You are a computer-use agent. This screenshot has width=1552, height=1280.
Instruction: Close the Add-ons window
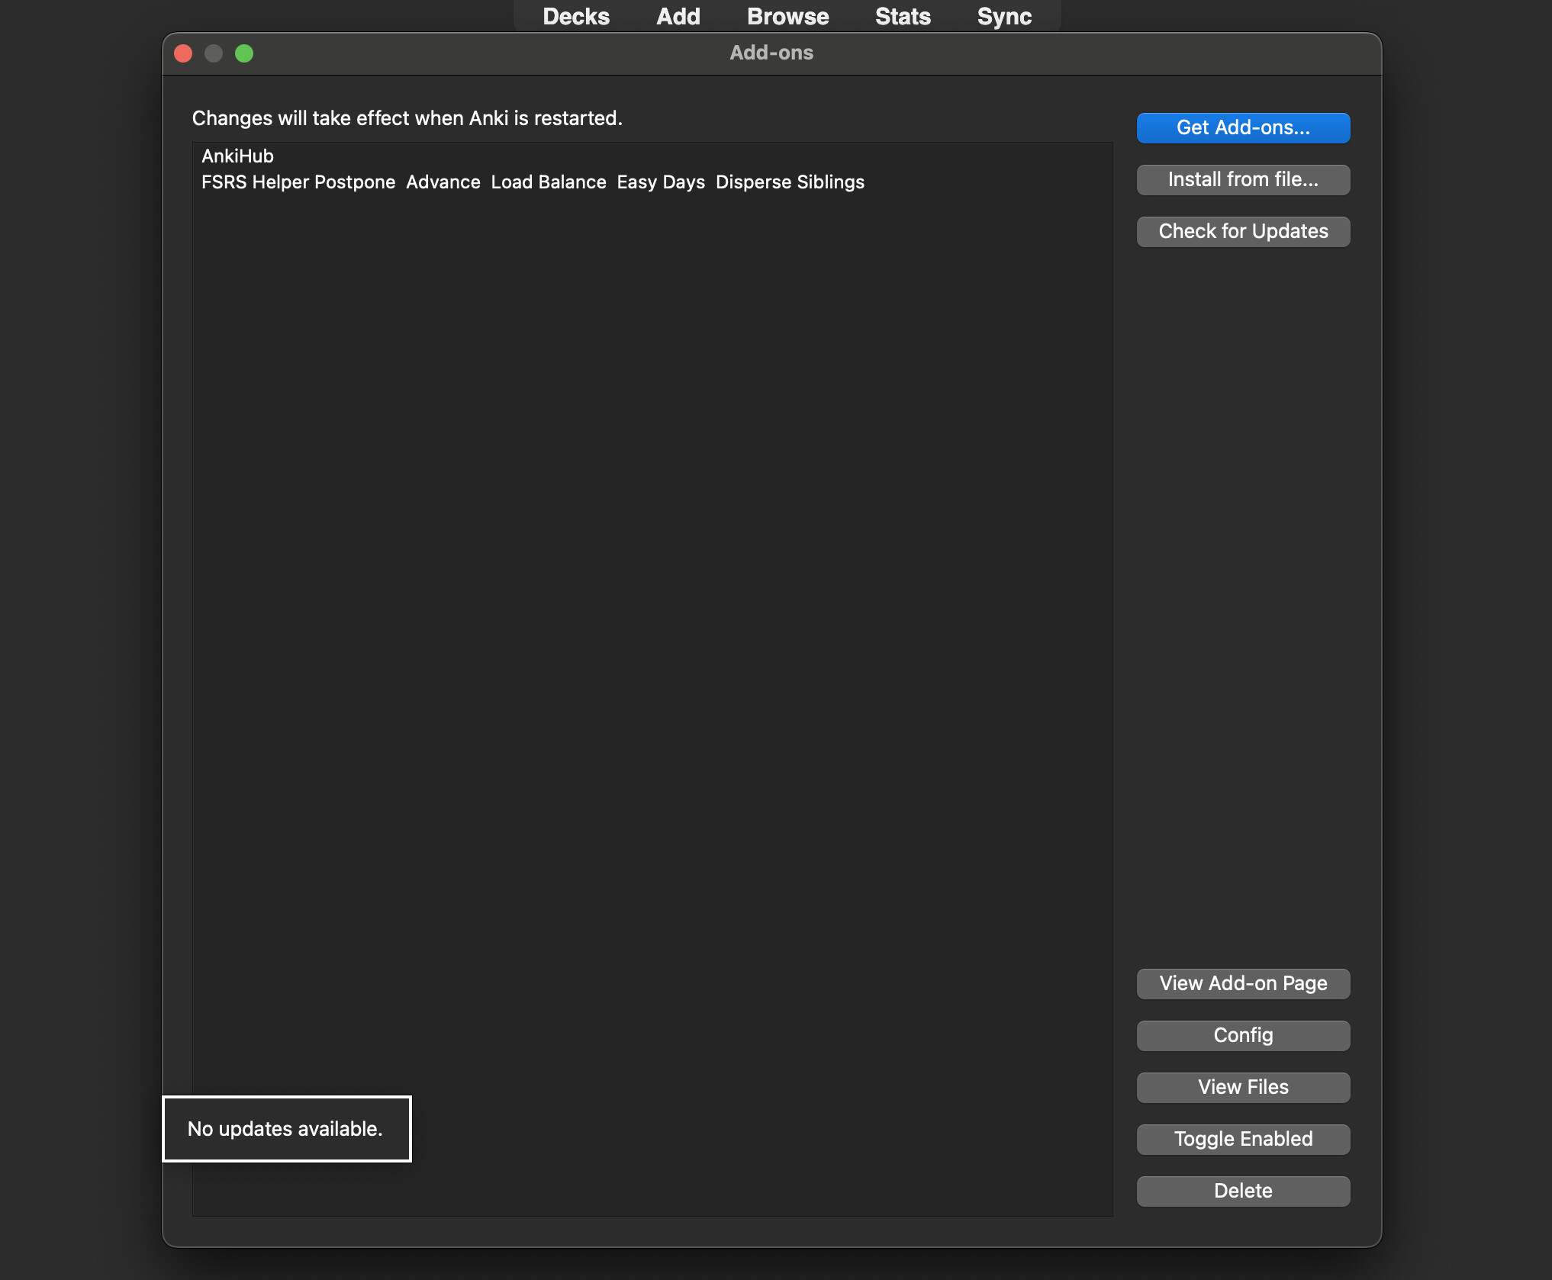(183, 53)
